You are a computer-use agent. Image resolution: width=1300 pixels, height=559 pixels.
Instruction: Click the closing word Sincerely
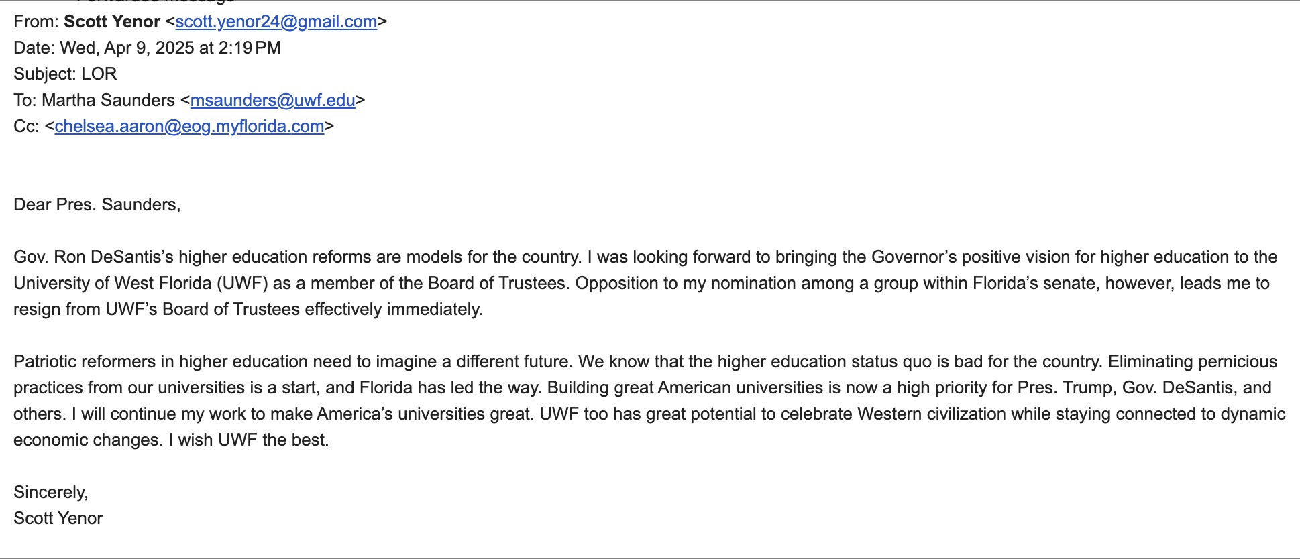tap(50, 493)
